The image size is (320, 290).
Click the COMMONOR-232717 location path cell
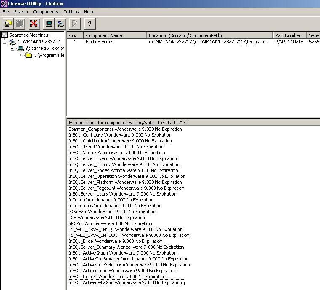209,42
